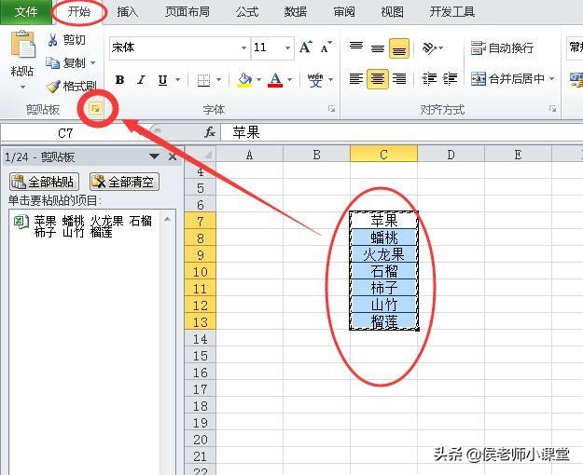The height and width of the screenshot is (475, 583).
Task: Open the font name dropdown
Action: pos(243,47)
